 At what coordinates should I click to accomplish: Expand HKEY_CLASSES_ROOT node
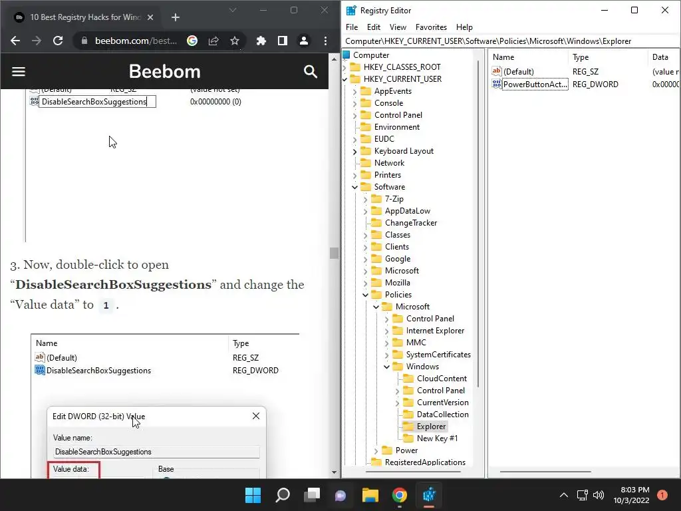point(345,67)
